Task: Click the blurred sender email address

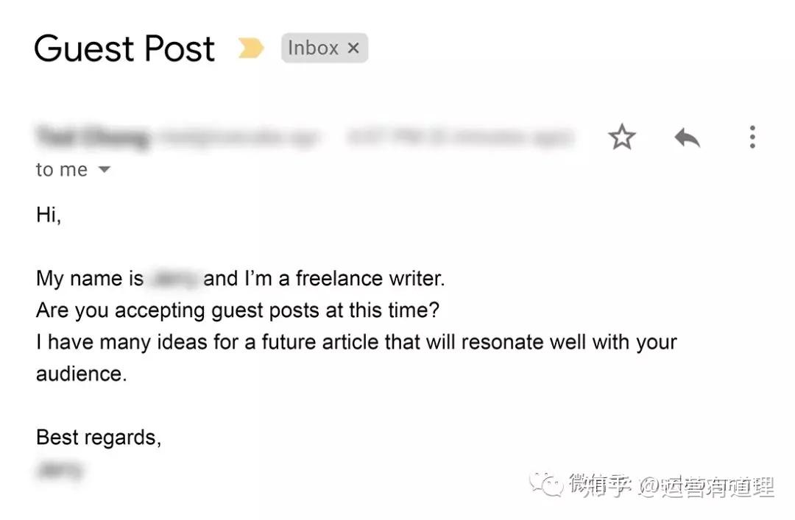Action: click(x=239, y=137)
